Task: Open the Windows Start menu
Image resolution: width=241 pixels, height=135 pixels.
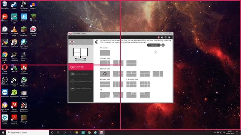Action: tap(3, 132)
